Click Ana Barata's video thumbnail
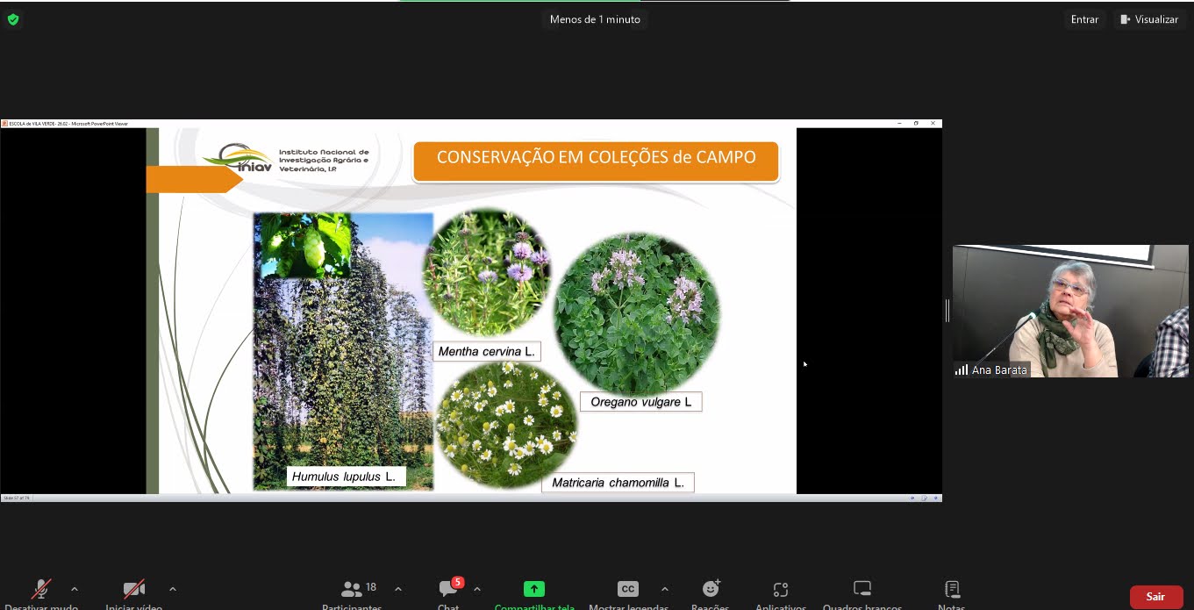The height and width of the screenshot is (610, 1194). point(1070,311)
